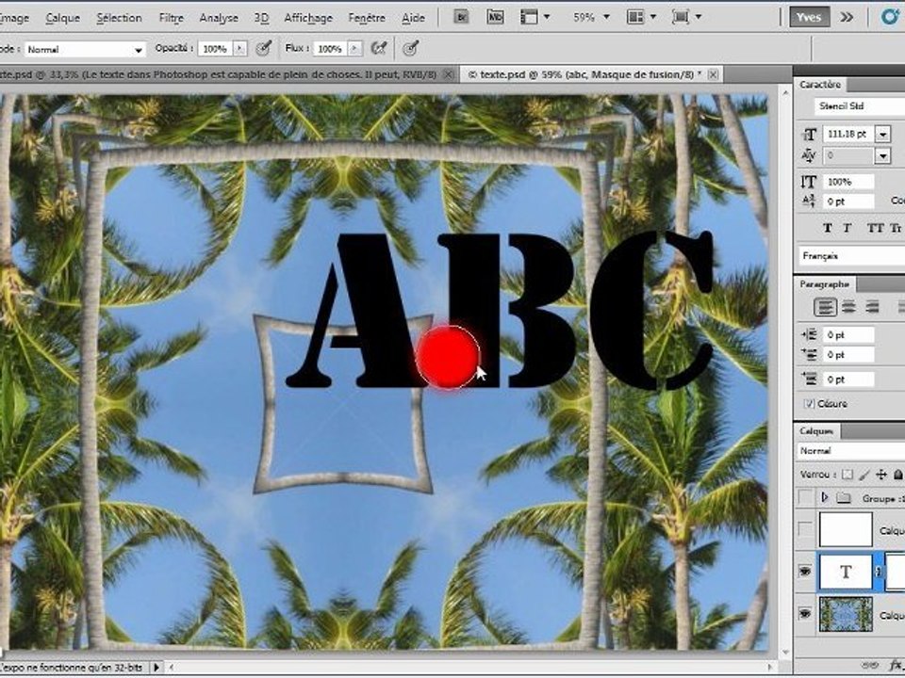Image resolution: width=905 pixels, height=678 pixels.
Task: Lock image pixels brush icon
Action: coord(864,475)
